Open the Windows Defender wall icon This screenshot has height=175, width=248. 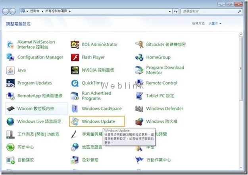(x=139, y=109)
